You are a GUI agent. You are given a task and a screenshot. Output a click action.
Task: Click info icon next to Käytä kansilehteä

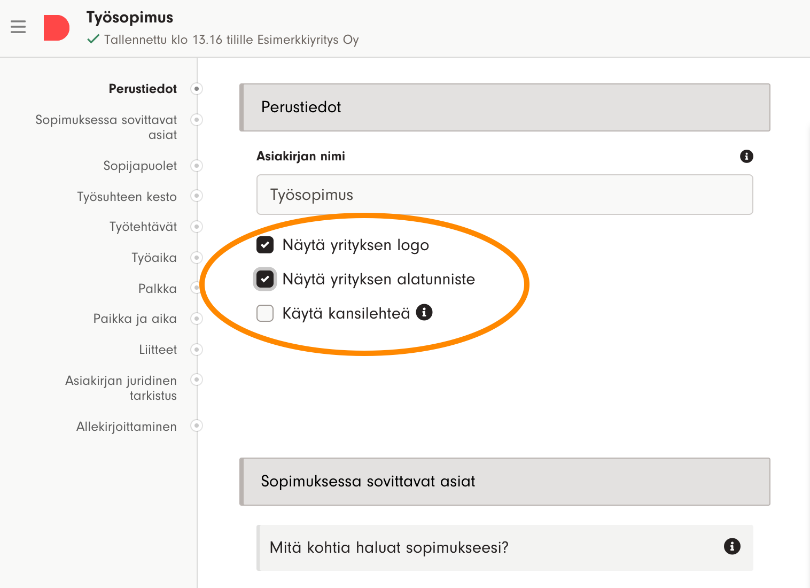tap(424, 312)
